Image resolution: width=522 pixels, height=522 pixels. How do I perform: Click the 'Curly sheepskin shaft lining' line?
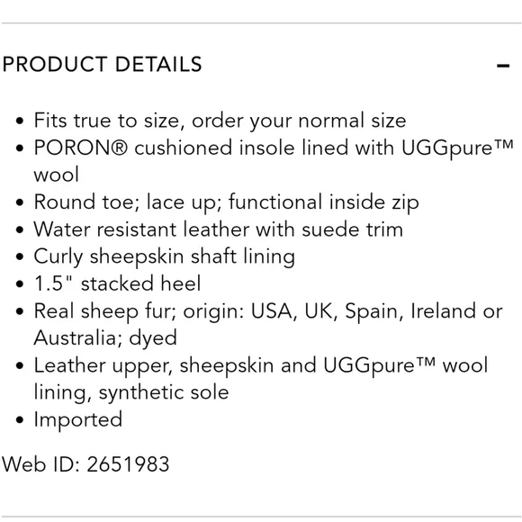click(x=165, y=257)
